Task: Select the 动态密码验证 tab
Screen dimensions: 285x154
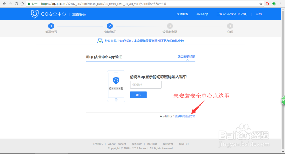Action: click(186, 56)
